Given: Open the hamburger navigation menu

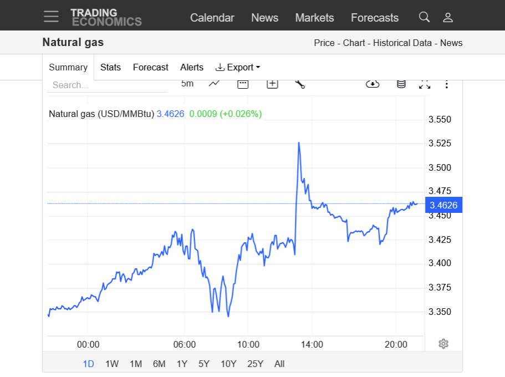Looking at the screenshot, I should (x=52, y=17).
